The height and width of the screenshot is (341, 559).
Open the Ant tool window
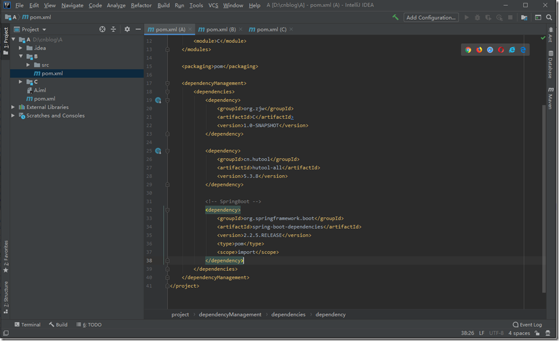551,34
